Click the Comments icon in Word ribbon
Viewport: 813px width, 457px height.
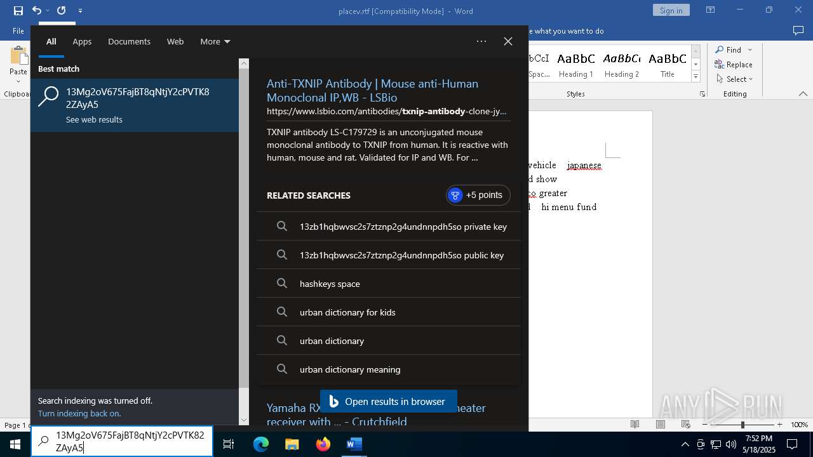(798, 30)
